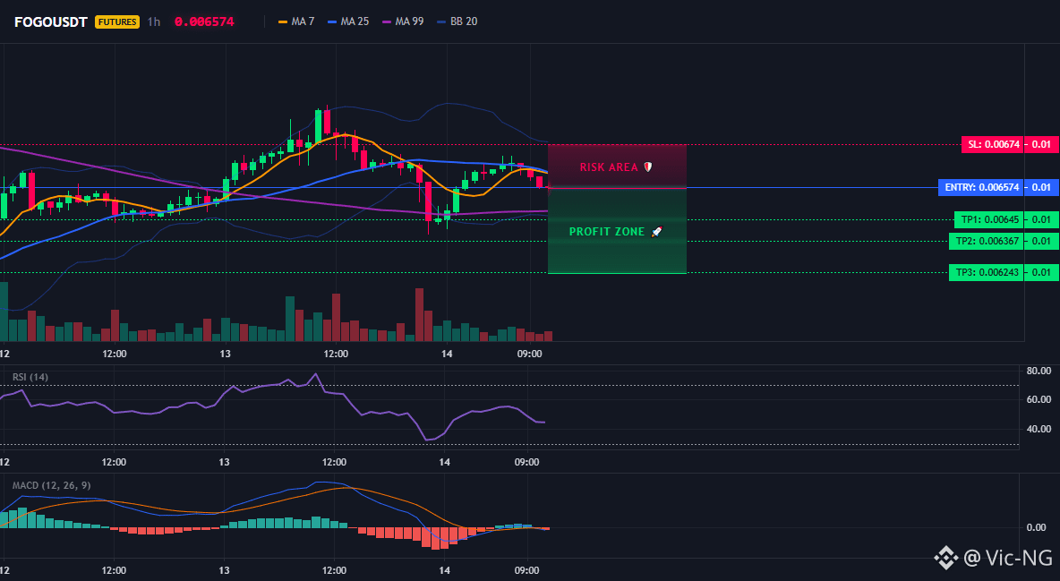Click the Binance logo icon
This screenshot has width=1060, height=581.
pos(945,558)
